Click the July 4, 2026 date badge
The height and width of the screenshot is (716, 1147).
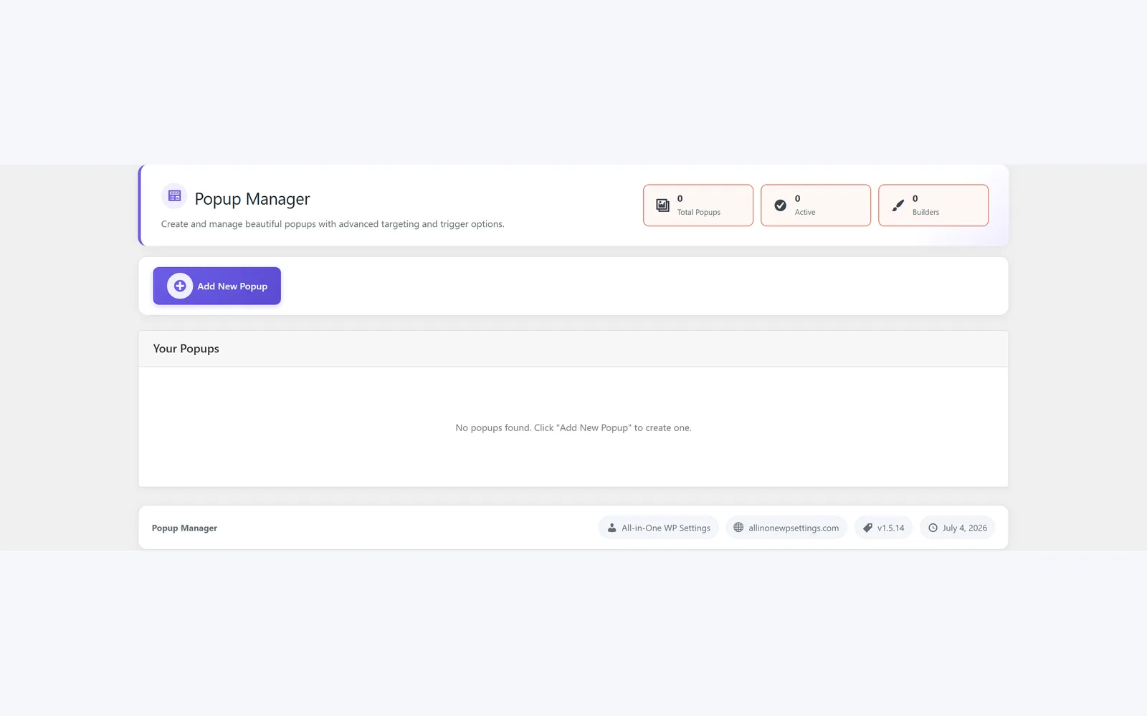coord(957,528)
